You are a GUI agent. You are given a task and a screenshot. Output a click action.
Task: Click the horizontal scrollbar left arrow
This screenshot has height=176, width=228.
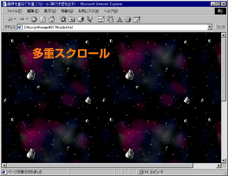[4, 166]
